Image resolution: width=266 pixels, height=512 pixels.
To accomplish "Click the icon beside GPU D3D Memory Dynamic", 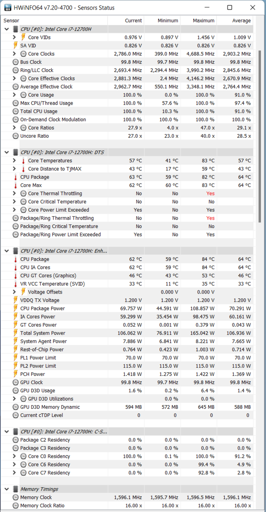I will pos(15,407).
